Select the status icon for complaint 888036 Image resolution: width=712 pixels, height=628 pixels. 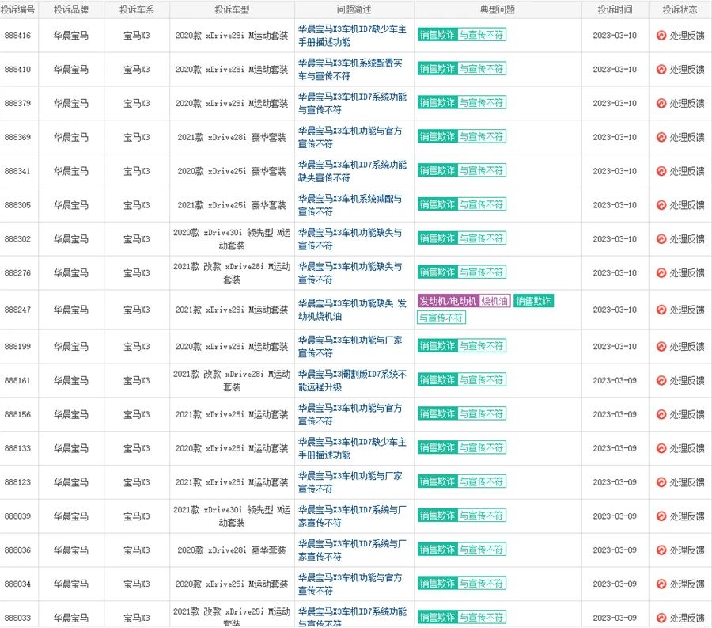pos(661,550)
